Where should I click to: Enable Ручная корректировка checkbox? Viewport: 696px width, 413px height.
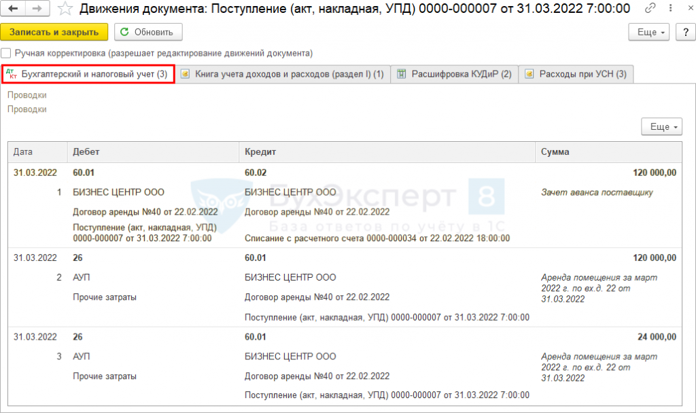(6, 53)
